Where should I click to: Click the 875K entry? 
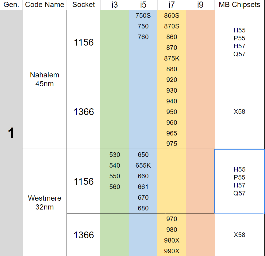tap(172, 58)
